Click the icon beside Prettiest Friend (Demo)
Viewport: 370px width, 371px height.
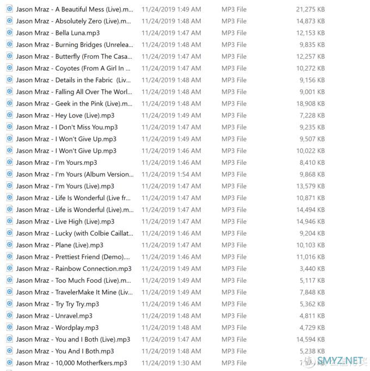[9, 256]
